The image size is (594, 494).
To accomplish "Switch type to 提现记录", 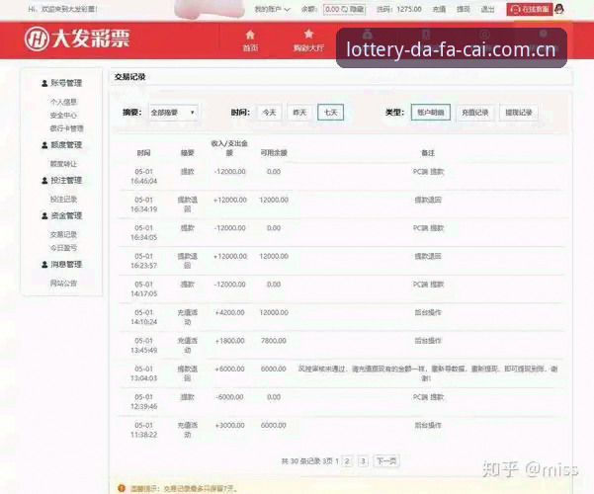I will pos(519,113).
